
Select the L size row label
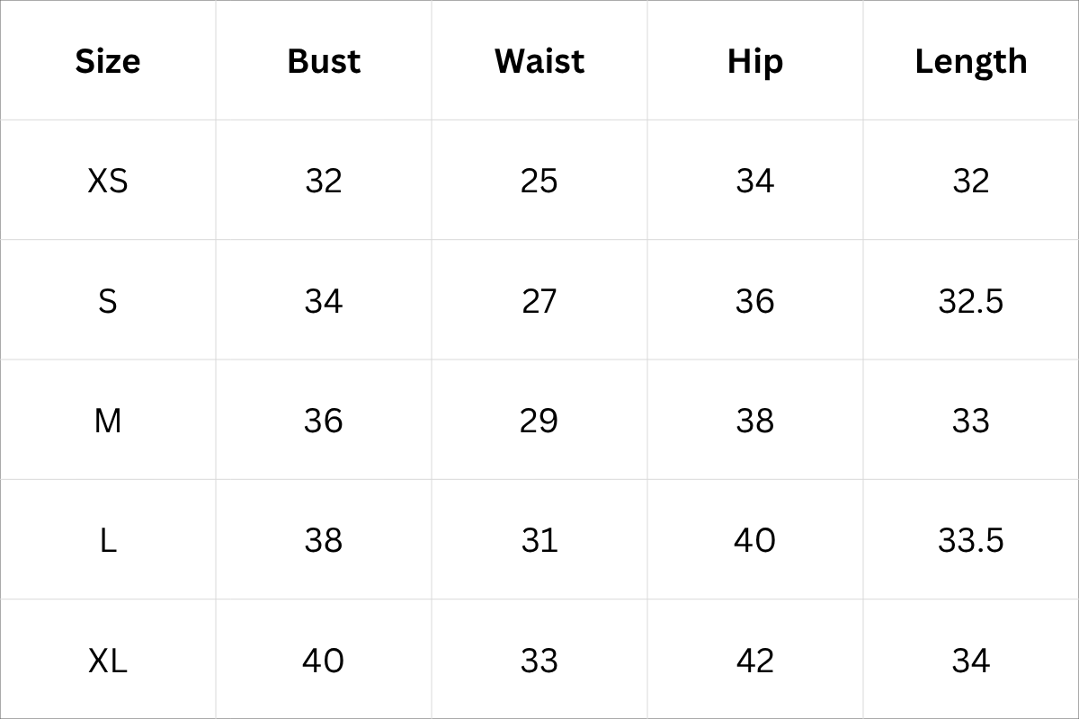[108, 540]
